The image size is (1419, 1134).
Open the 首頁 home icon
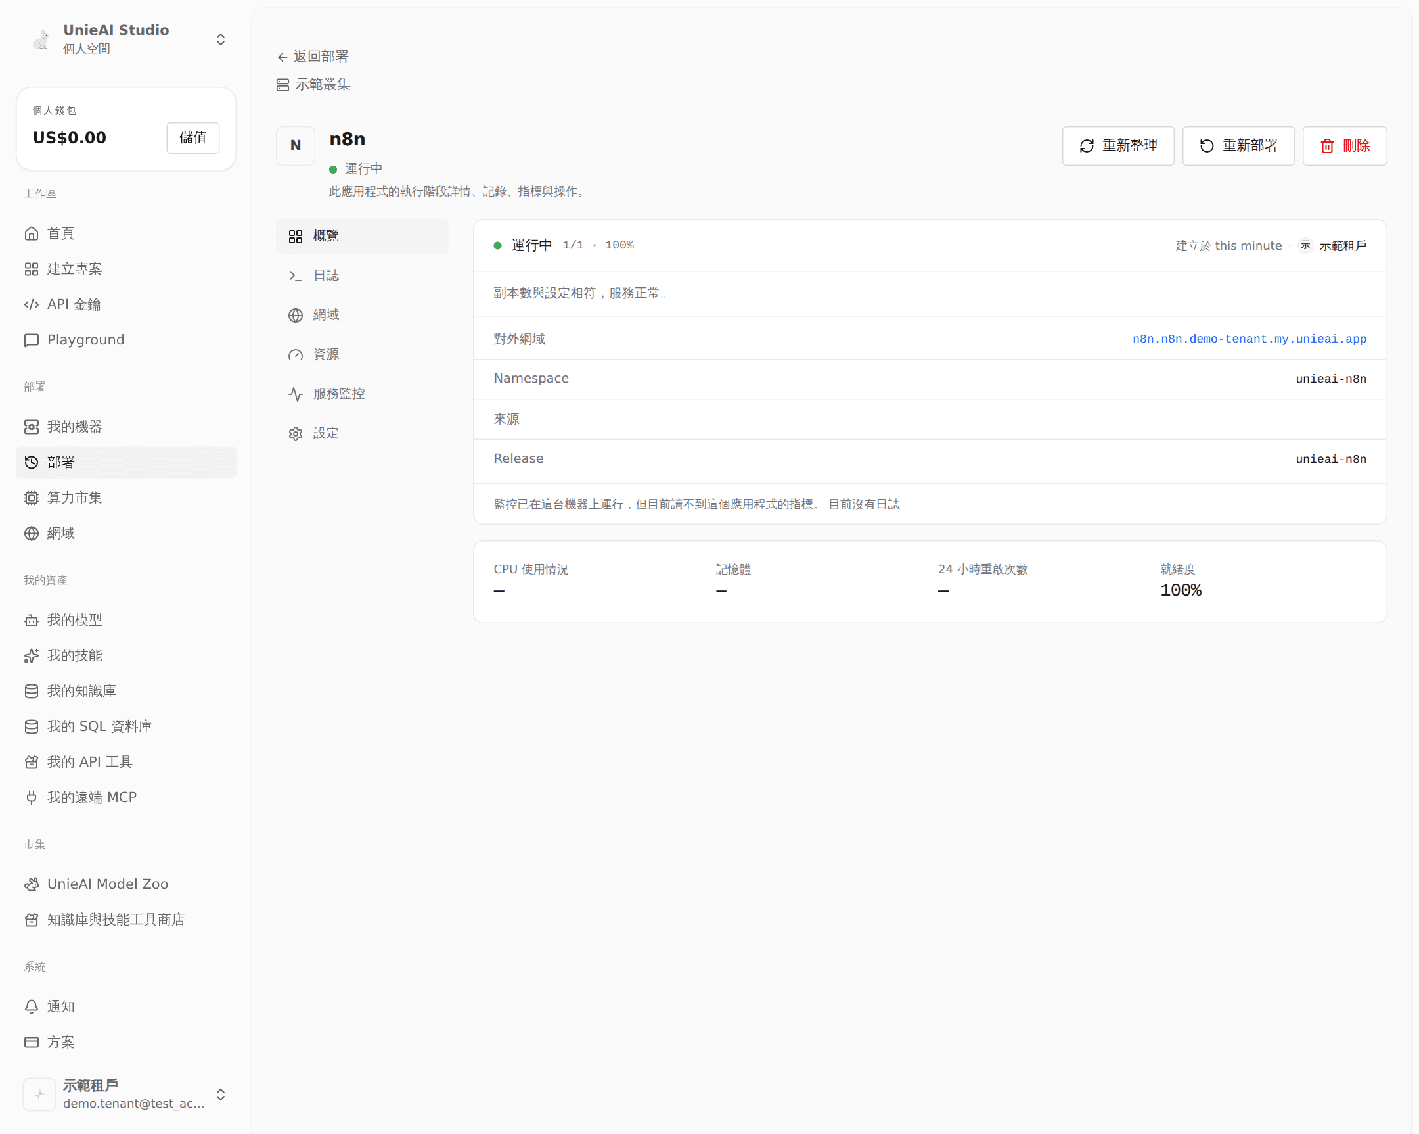point(32,234)
